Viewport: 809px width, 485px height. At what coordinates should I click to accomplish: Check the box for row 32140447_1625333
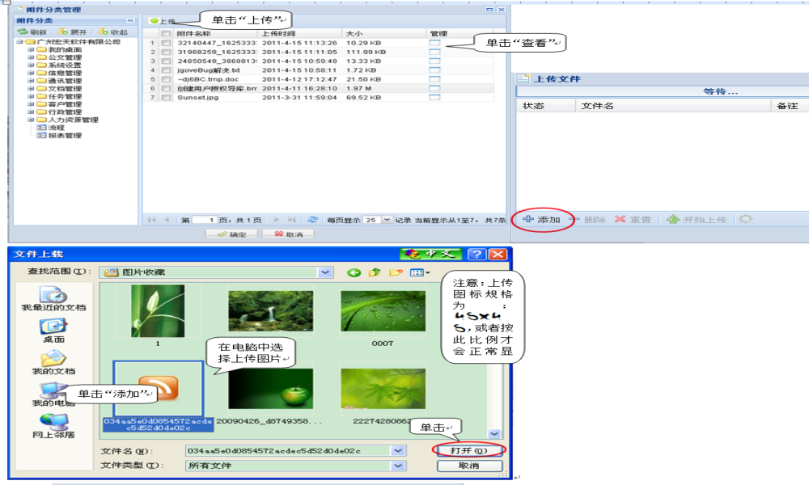166,43
